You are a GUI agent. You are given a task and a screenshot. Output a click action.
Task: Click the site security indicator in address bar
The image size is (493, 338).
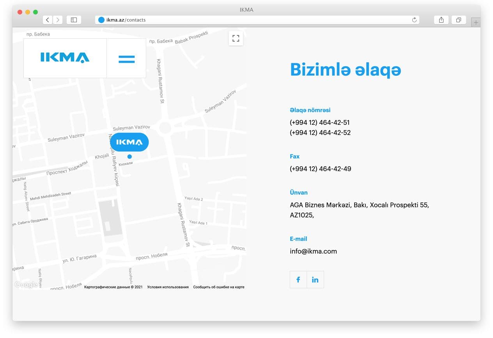click(x=101, y=20)
